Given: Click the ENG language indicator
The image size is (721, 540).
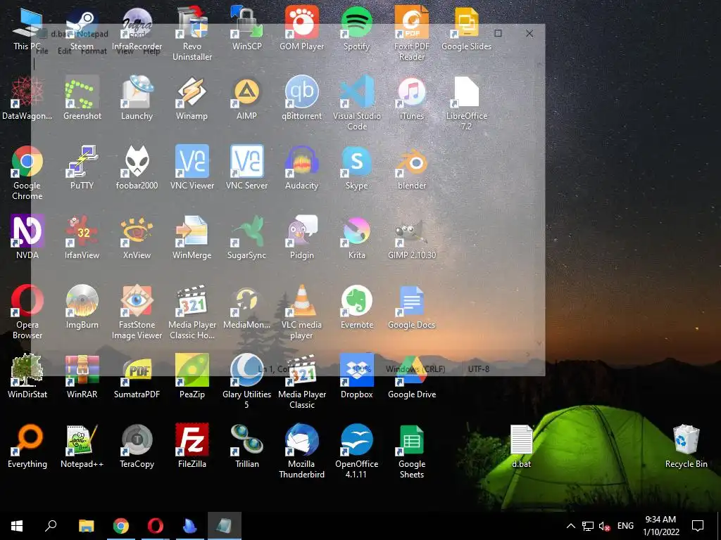Looking at the screenshot, I should (x=625, y=526).
